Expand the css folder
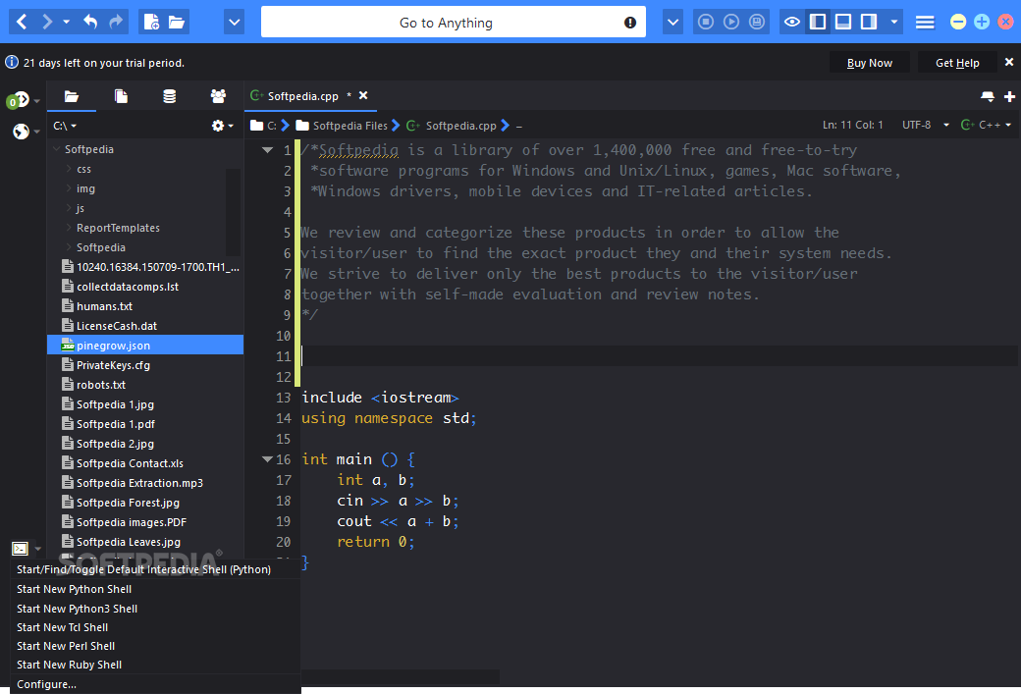Viewport: 1021px width, 694px height. pyautogui.click(x=69, y=169)
